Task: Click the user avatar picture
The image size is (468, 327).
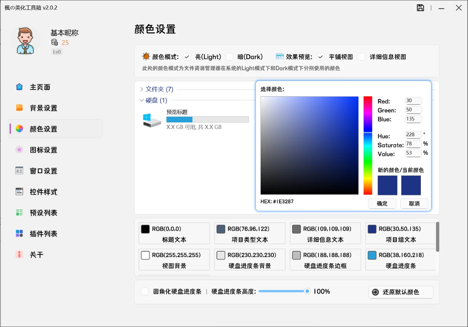Action: [25, 40]
